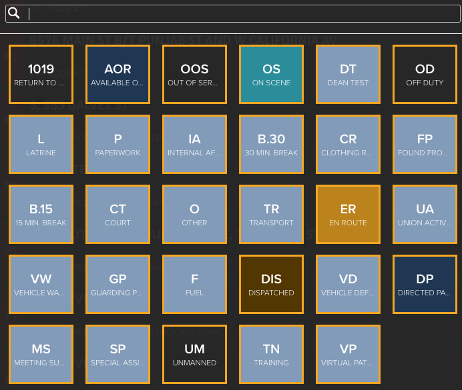Choose the DP Directed Patrol tile
Image resolution: width=462 pixels, height=390 pixels.
425,285
